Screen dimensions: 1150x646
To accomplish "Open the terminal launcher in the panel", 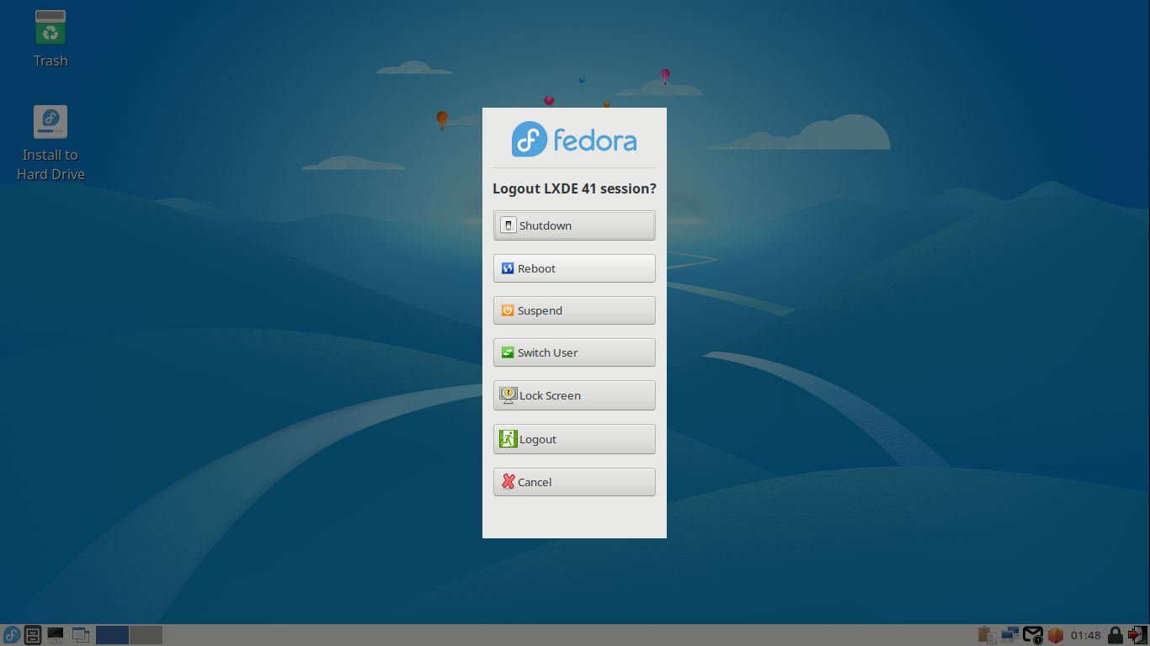I will pos(56,635).
